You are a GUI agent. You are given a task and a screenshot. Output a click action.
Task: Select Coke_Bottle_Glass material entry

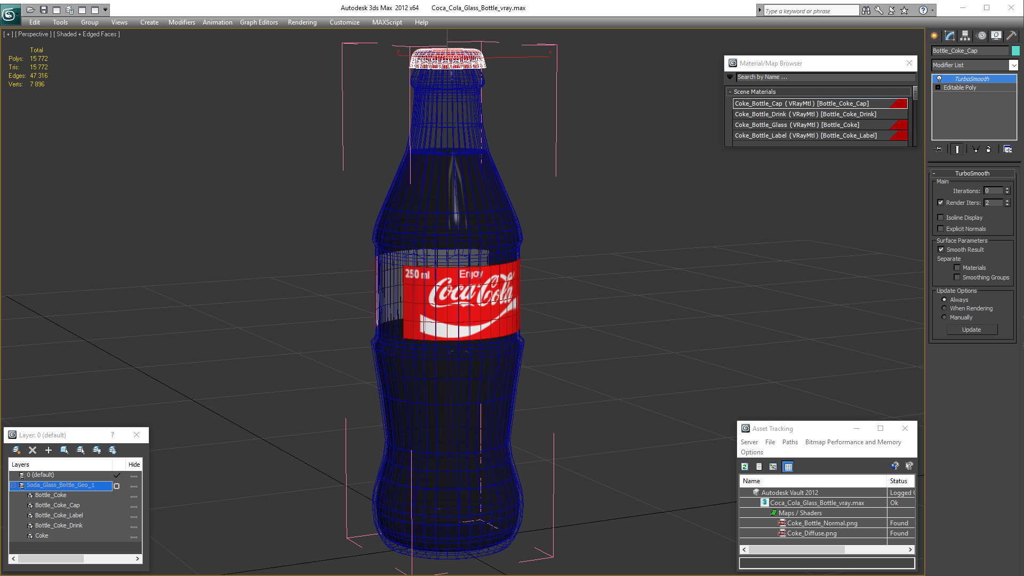[820, 125]
